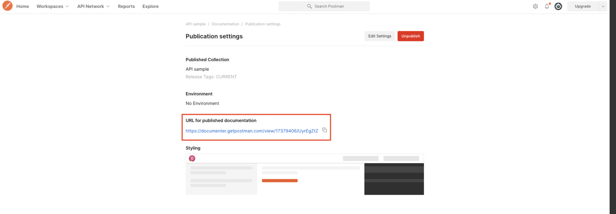Click 'URL for published documentation' label
The width and height of the screenshot is (616, 214).
tap(221, 120)
